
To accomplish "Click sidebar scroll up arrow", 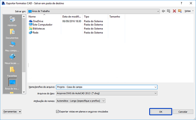I will pos(24,16).
